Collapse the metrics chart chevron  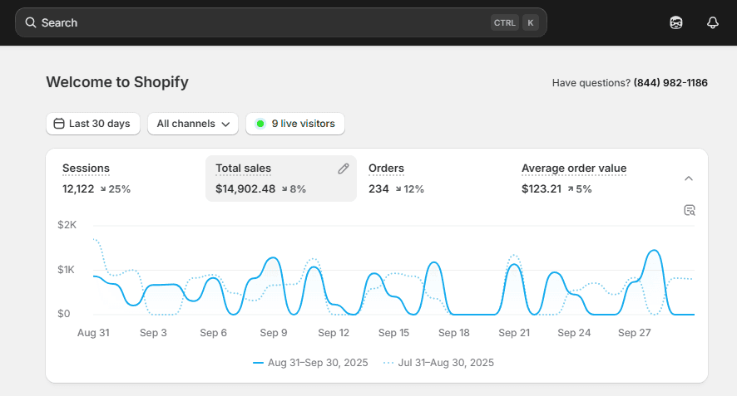point(689,178)
